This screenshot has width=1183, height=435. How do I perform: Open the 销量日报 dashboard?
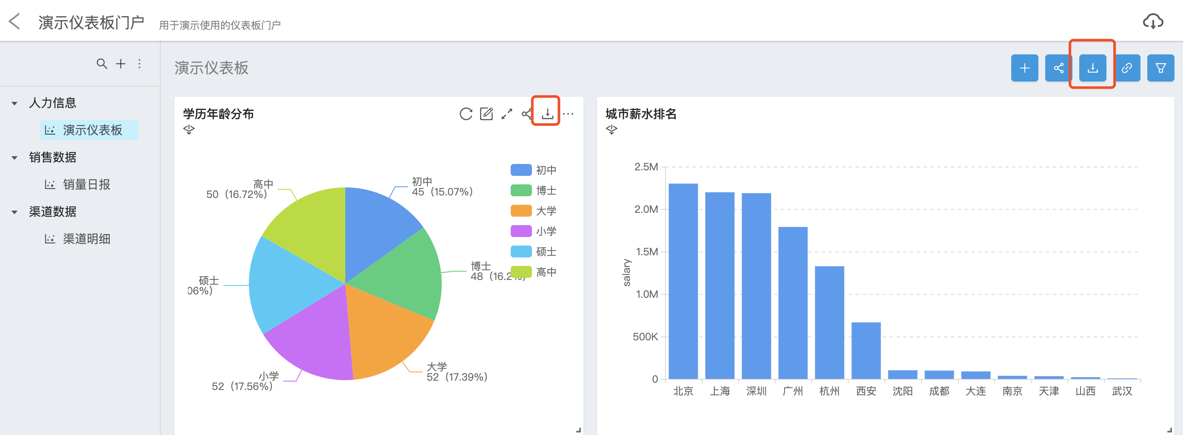[x=86, y=184]
